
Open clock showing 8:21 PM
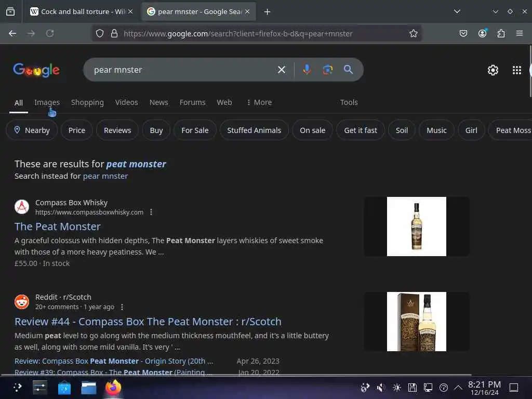tap(484, 388)
